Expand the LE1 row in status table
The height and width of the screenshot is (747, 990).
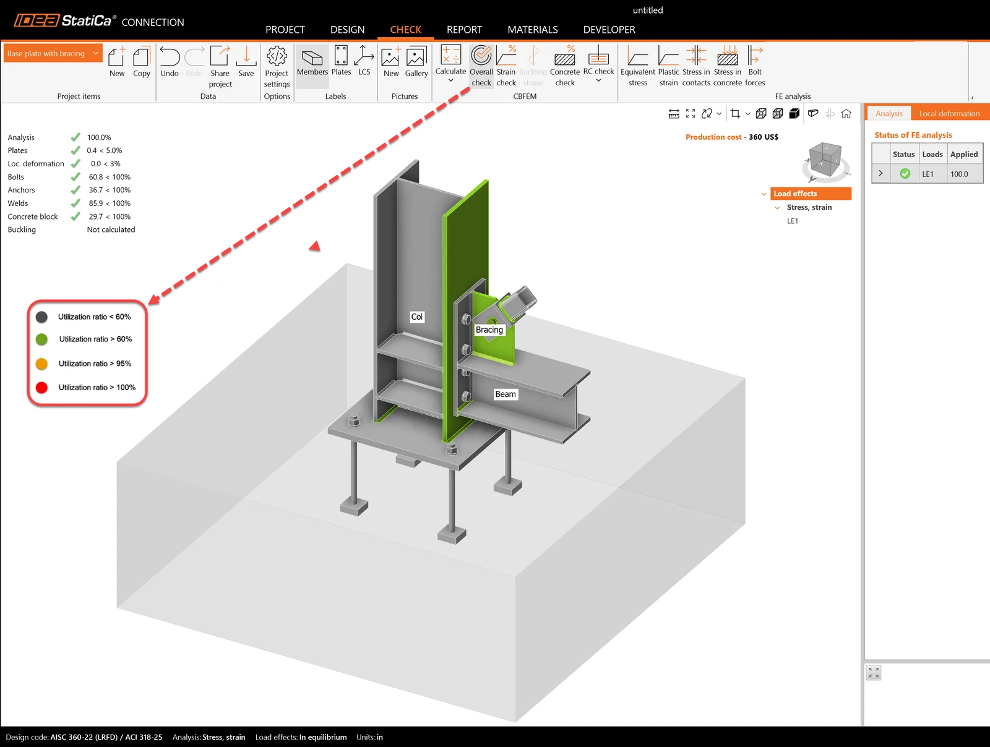(880, 174)
